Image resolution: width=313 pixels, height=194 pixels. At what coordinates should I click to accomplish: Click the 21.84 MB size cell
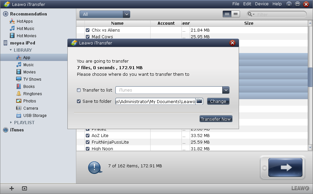click(x=200, y=30)
